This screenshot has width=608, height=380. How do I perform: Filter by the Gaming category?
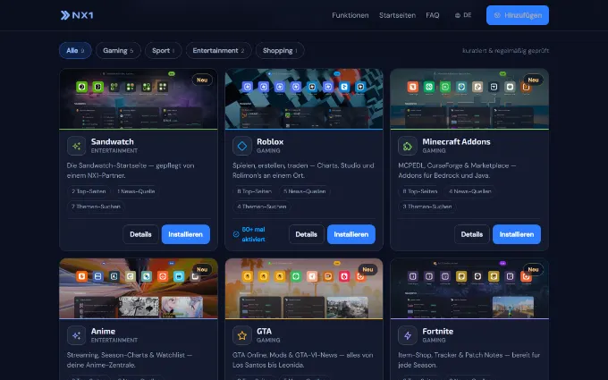(118, 50)
